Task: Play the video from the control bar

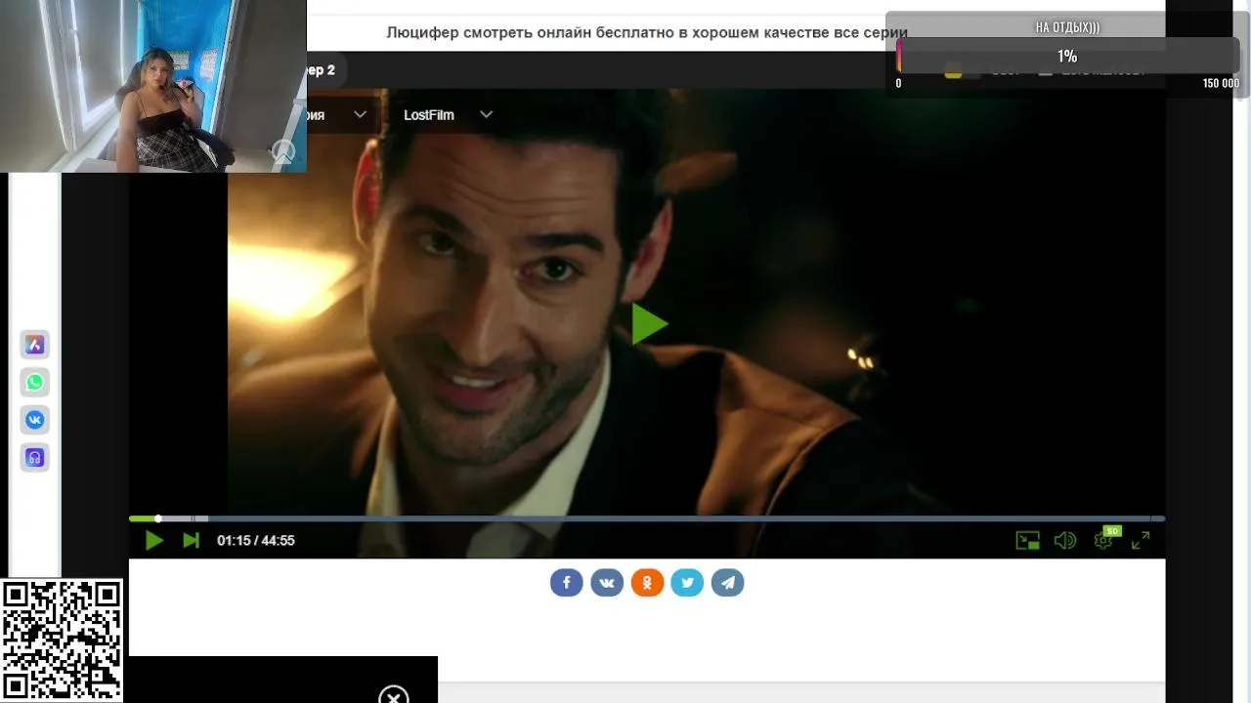Action: coord(153,540)
